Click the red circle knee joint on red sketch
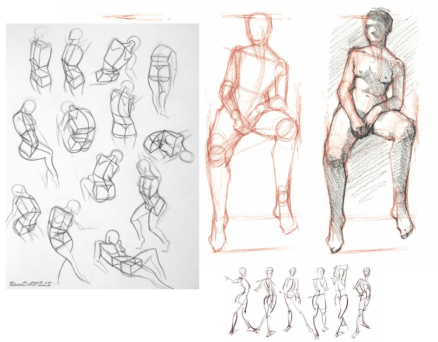Image resolution: width=438 pixels, height=342 pixels. 286,129
